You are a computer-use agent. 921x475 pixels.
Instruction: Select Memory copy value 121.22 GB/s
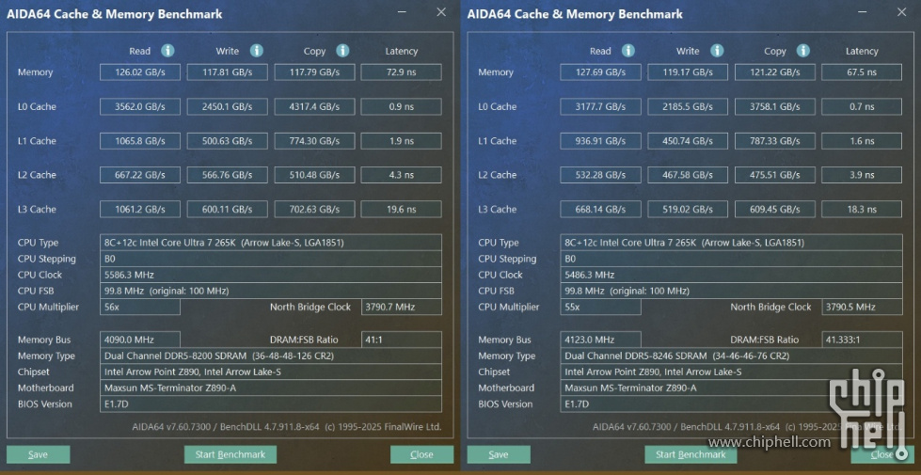(775, 72)
